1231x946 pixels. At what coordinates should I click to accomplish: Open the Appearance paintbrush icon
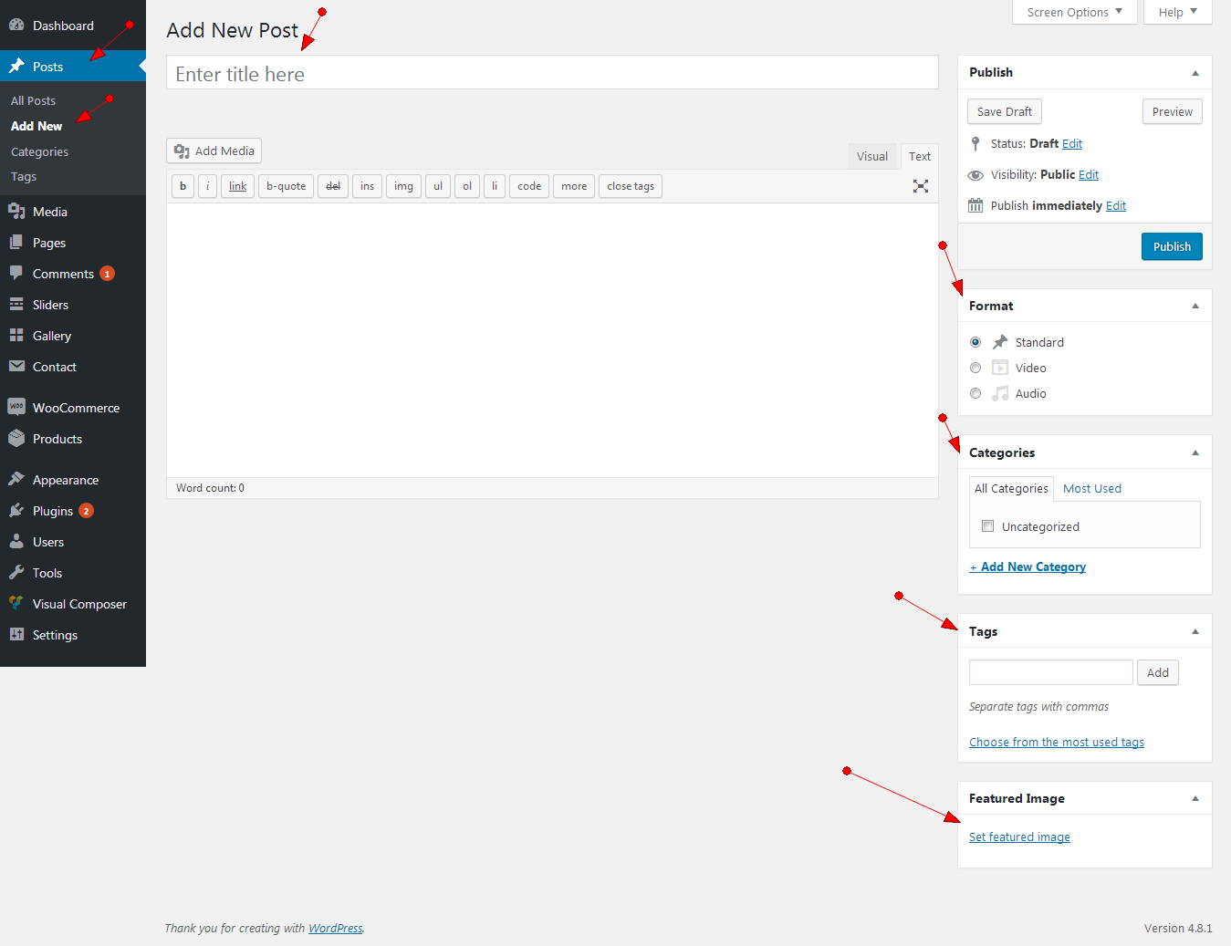point(16,480)
